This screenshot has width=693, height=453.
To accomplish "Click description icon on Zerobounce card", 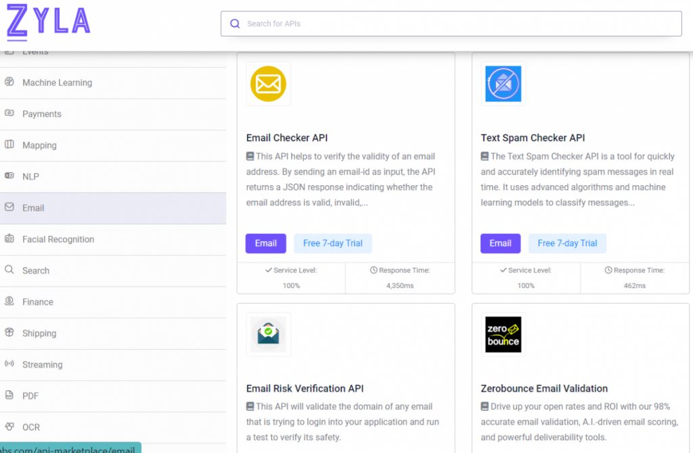I will pyautogui.click(x=485, y=406).
